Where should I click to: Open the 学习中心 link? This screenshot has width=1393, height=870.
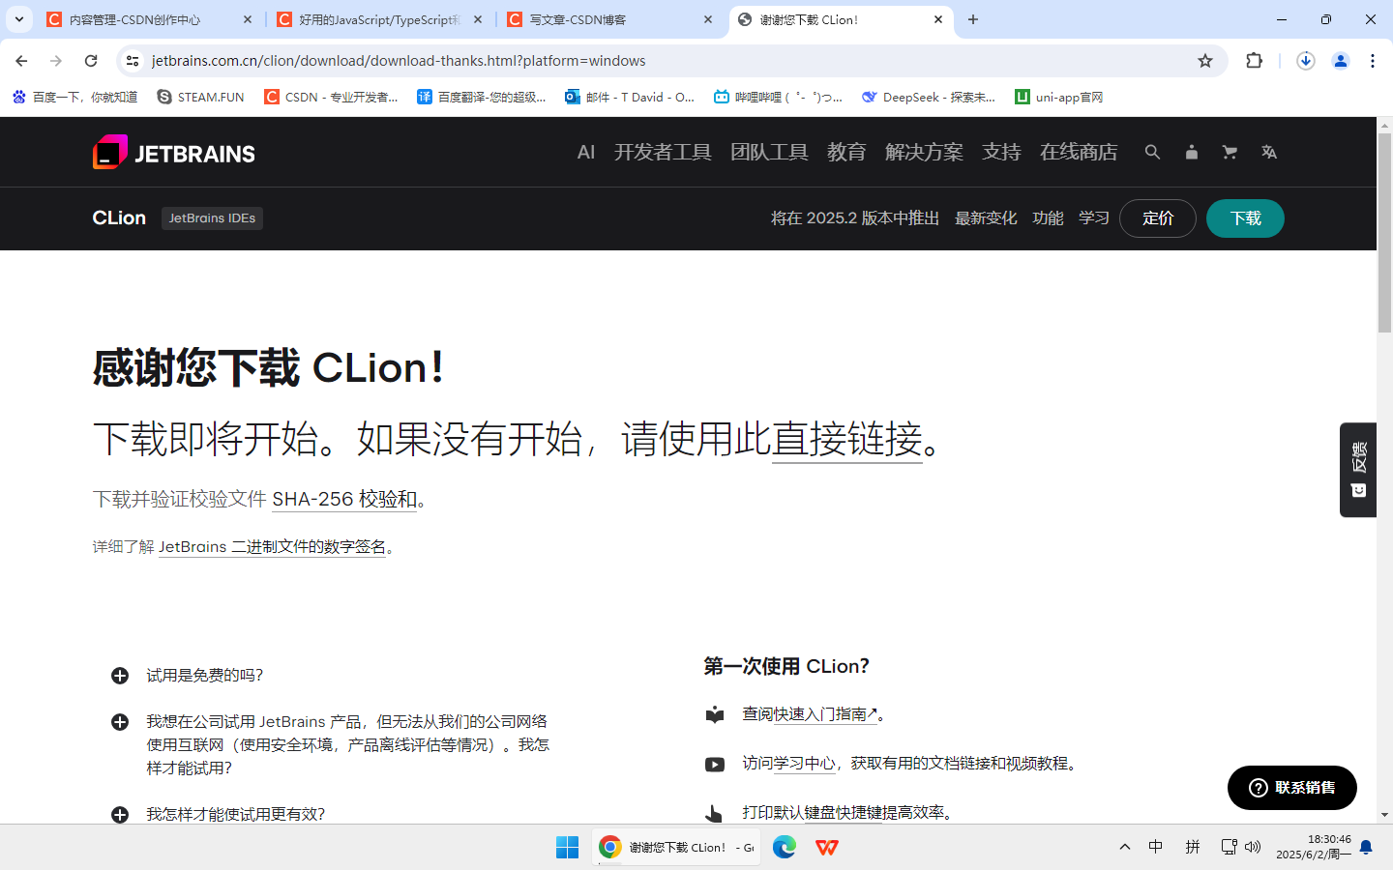pos(804,764)
